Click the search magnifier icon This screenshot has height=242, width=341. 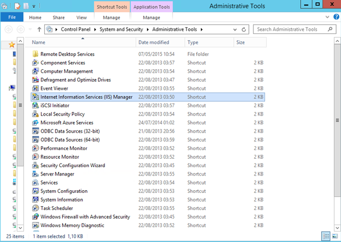click(x=330, y=29)
